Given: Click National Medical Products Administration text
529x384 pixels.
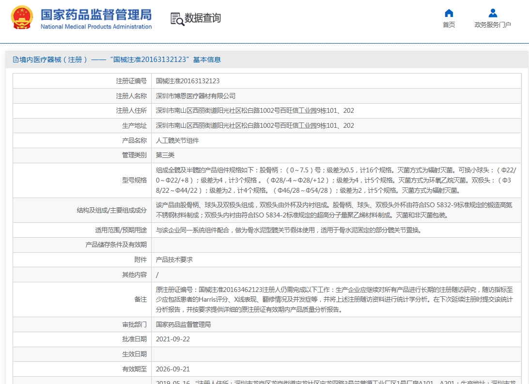Looking at the screenshot, I should tap(96, 27).
